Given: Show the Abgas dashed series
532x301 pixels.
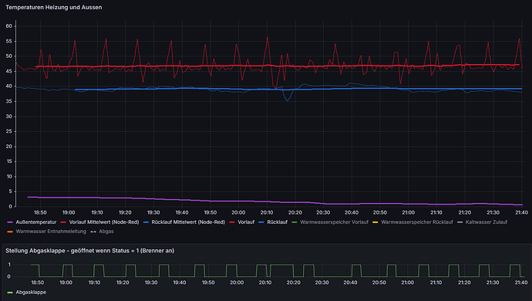Looking at the screenshot, I should pyautogui.click(x=106, y=232).
